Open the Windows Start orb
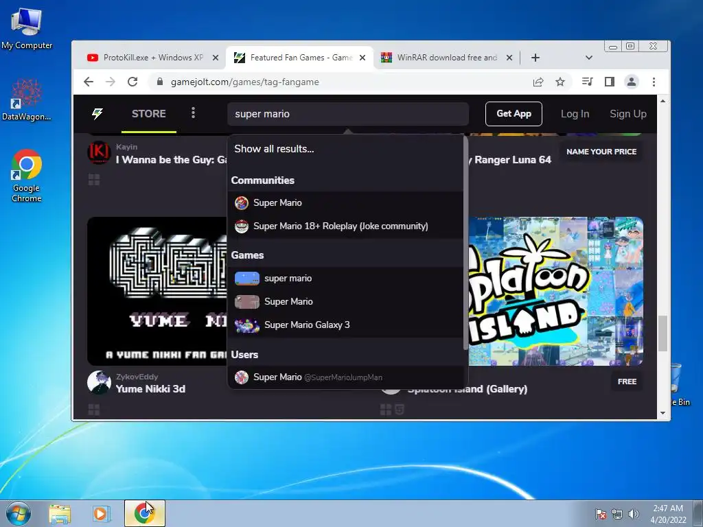The image size is (703, 527). point(19,513)
